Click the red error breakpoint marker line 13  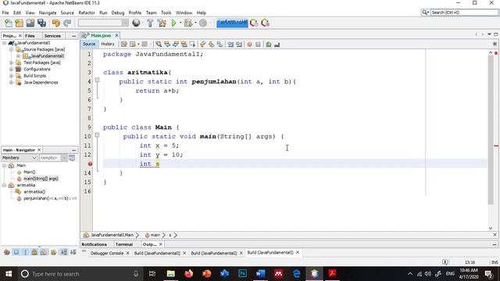click(91, 164)
